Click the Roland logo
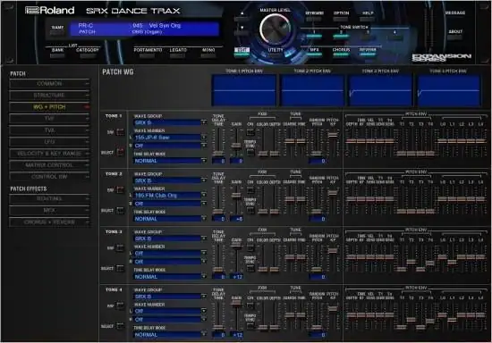Screen dimensions: 492x343 click(49, 11)
